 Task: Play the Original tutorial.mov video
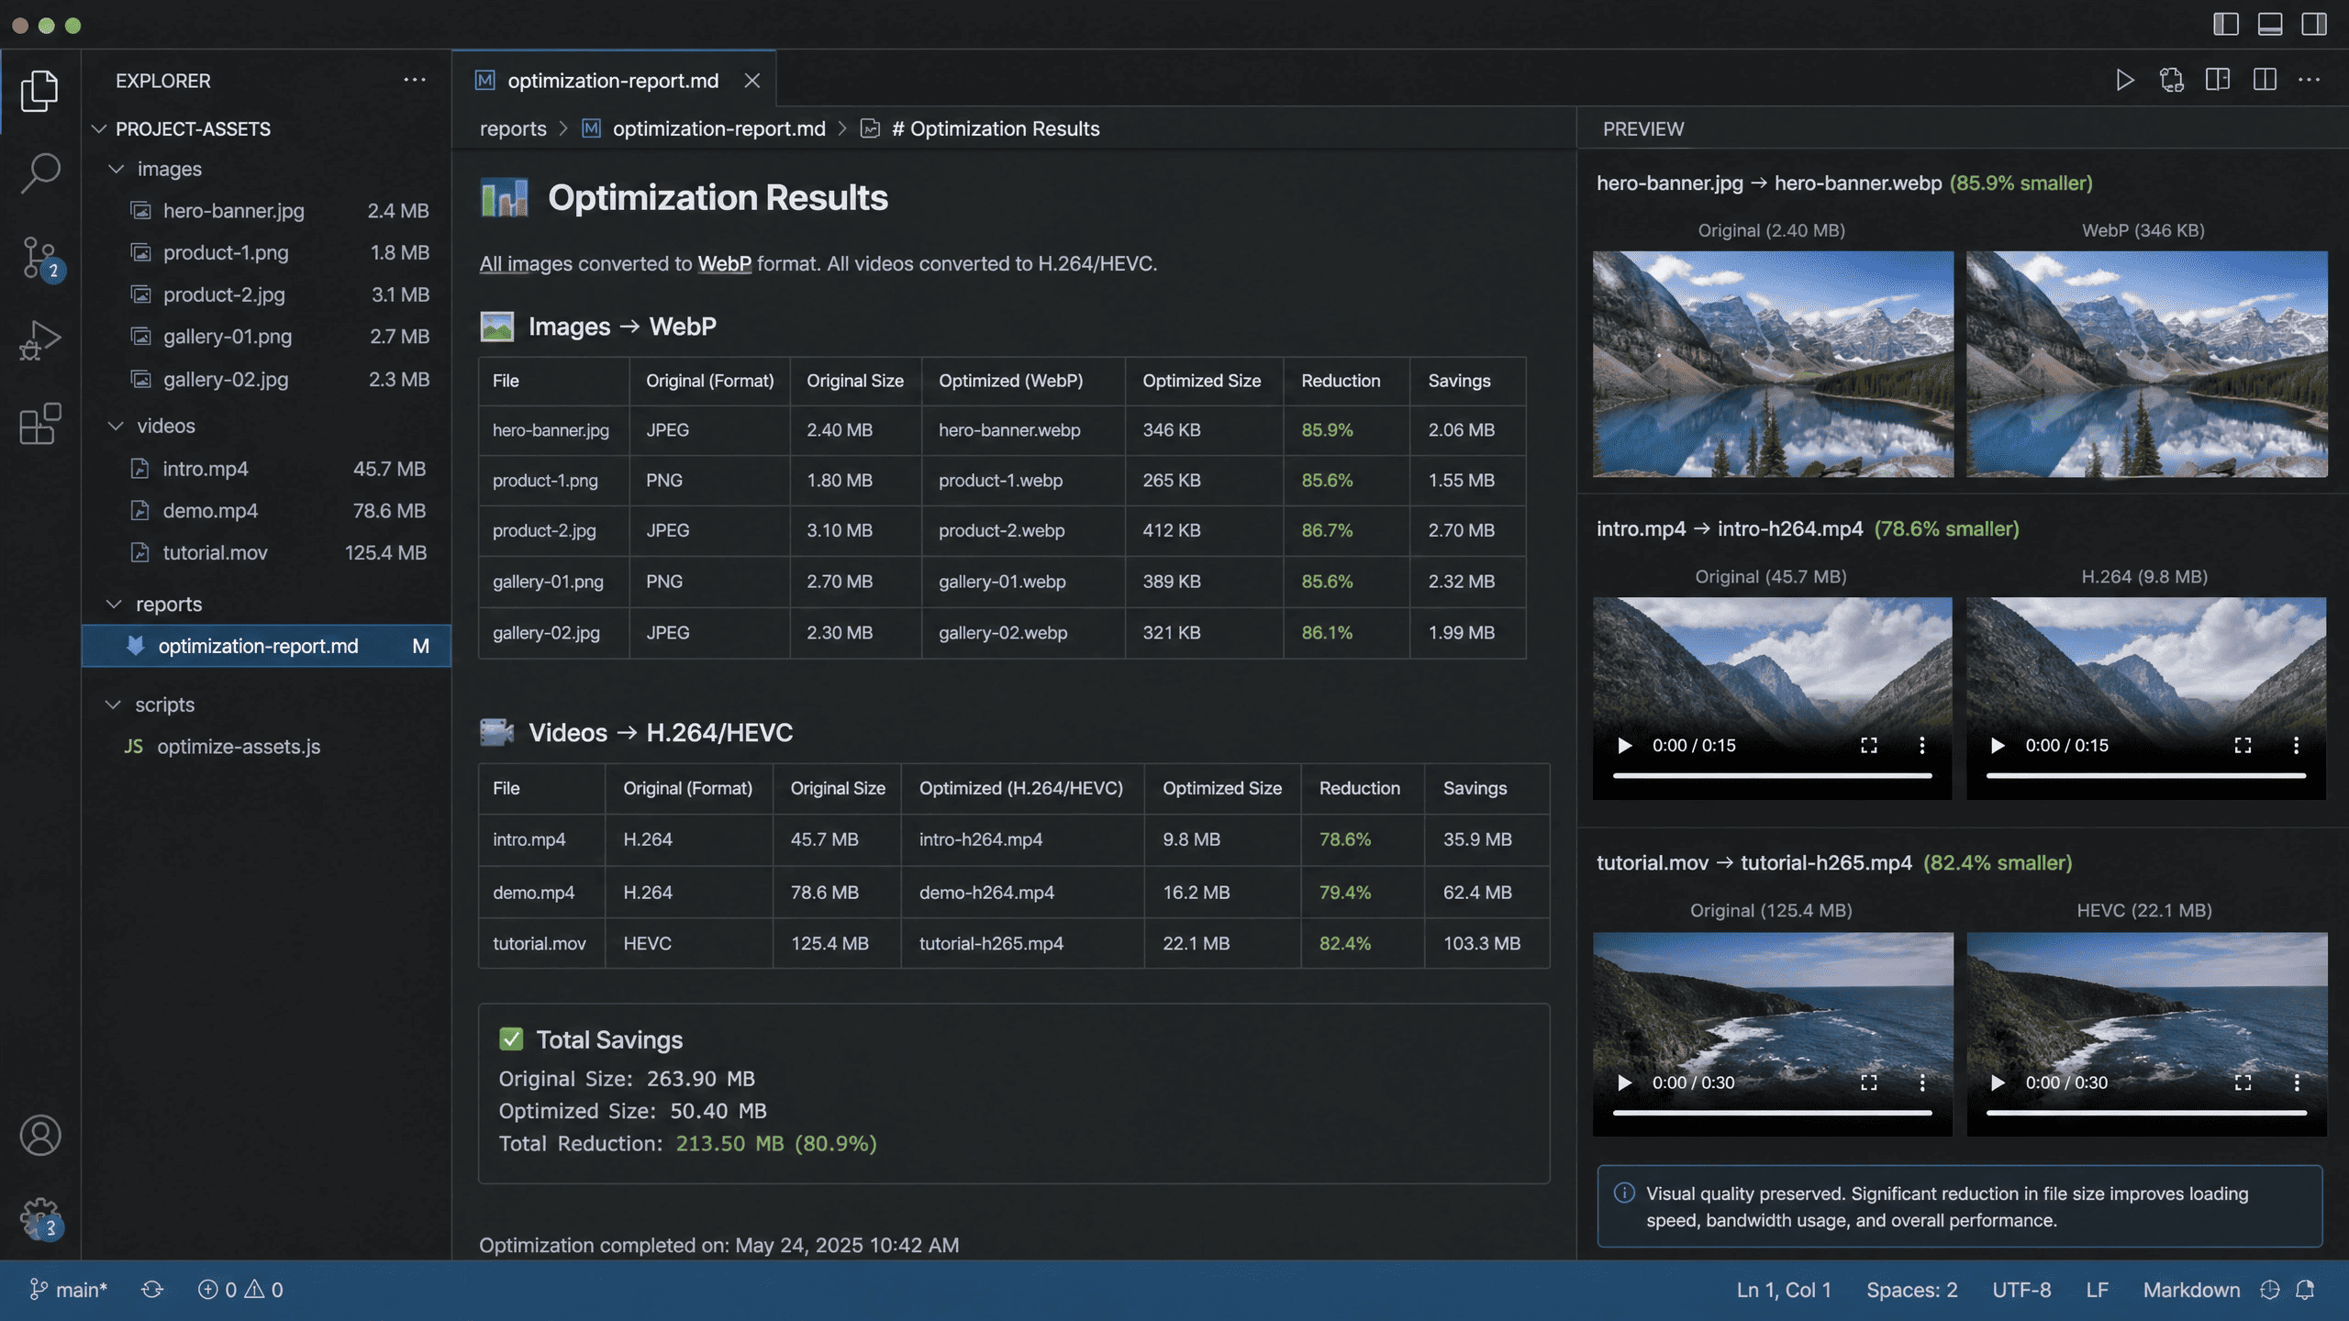(1624, 1082)
